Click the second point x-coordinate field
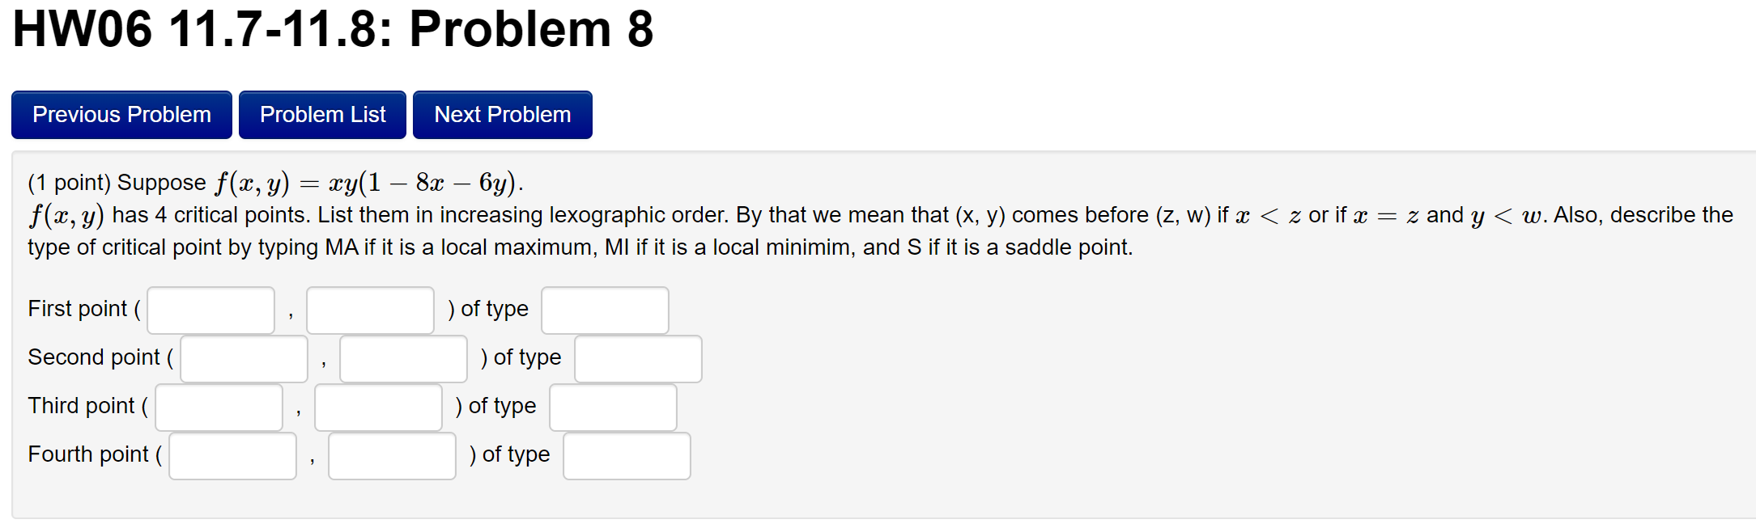 point(243,358)
